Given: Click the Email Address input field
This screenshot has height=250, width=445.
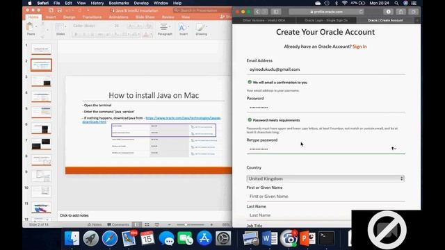Looking at the screenshot, I should [325, 69].
